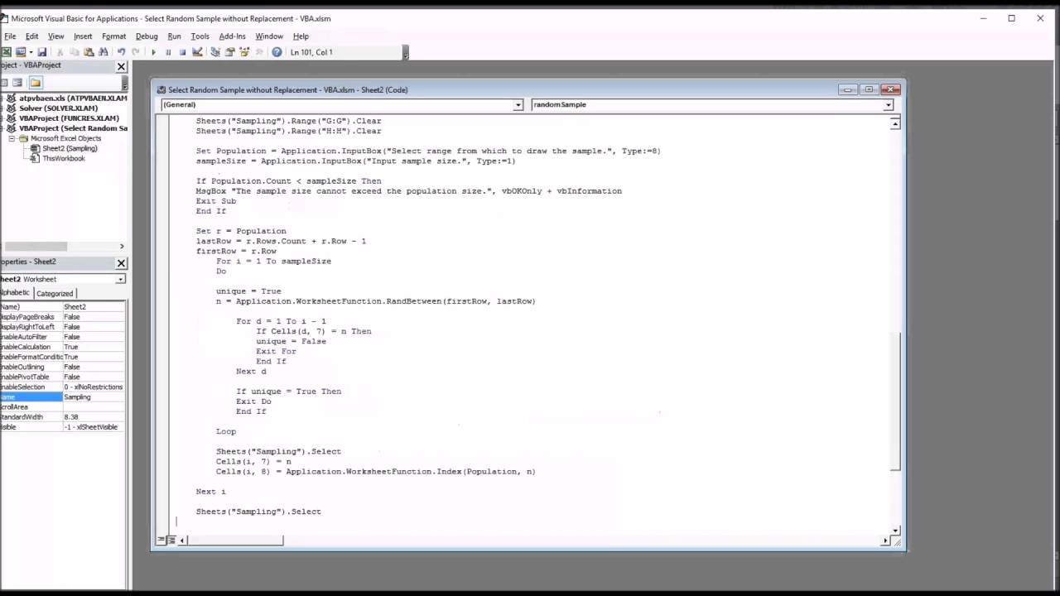This screenshot has height=596, width=1060.
Task: Click Toggle Folders icon in Project panel
Action: [36, 83]
